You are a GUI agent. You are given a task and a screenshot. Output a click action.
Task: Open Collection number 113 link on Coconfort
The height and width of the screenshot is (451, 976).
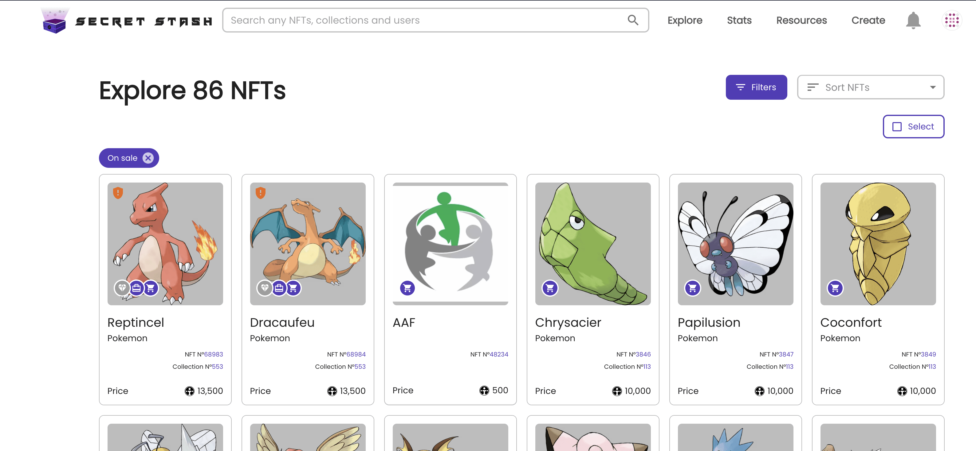(932, 367)
